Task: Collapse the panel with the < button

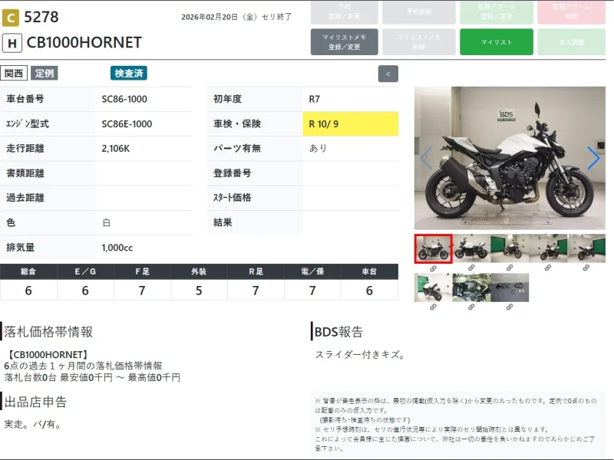Action: click(388, 74)
